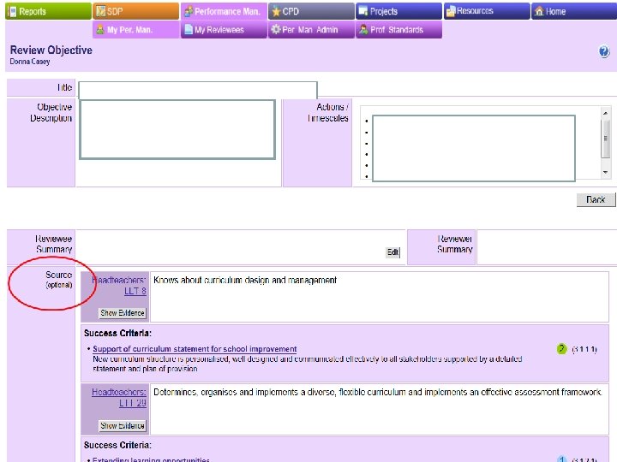Open the Resources tab
The height and width of the screenshot is (462, 617).
pyautogui.click(x=487, y=11)
